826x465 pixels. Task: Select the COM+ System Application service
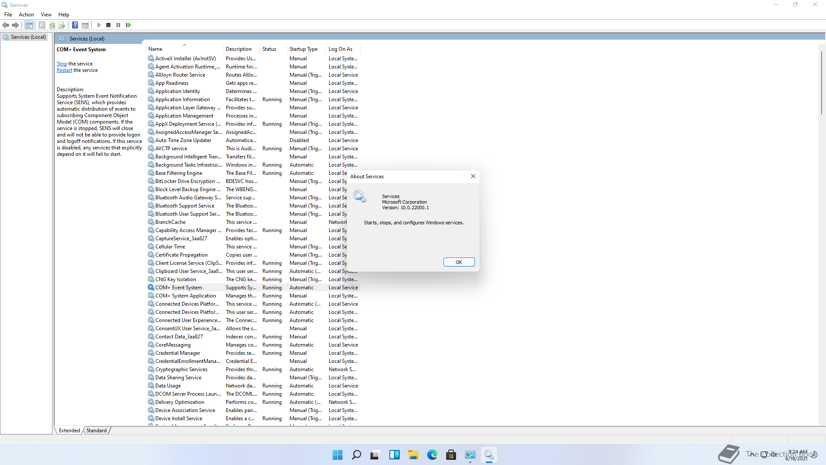point(253,295)
